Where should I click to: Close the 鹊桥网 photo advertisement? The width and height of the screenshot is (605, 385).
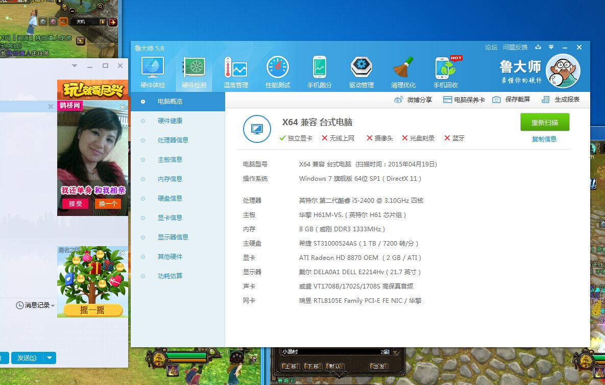pyautogui.click(x=123, y=107)
